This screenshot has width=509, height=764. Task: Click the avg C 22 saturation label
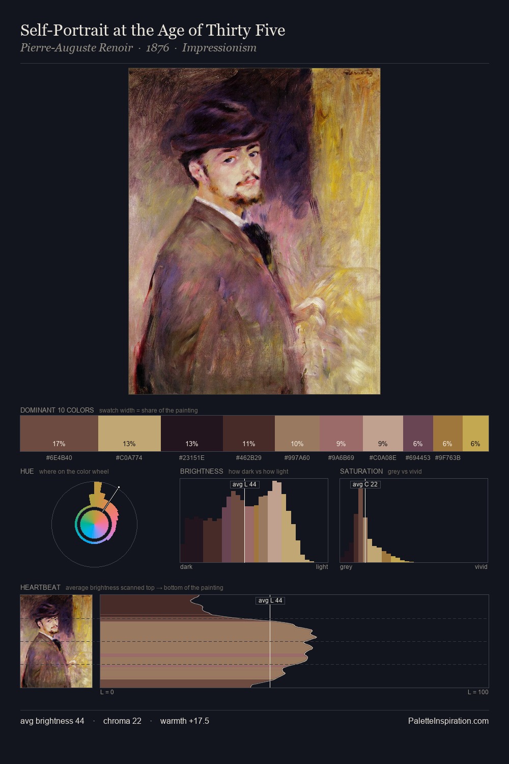[365, 484]
